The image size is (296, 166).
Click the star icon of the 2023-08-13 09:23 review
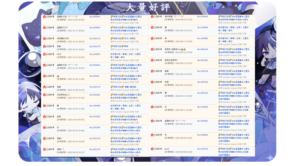coord(152,82)
